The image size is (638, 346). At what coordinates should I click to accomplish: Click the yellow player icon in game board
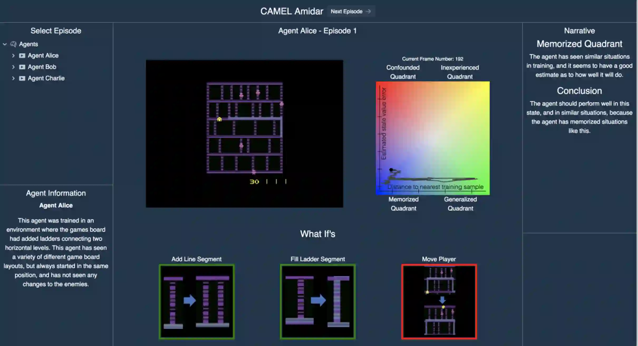219,119
